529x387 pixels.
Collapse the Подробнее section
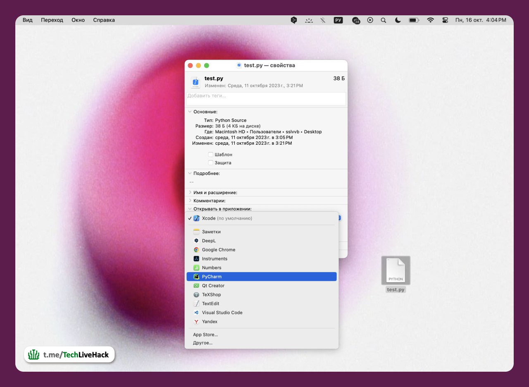click(x=190, y=173)
